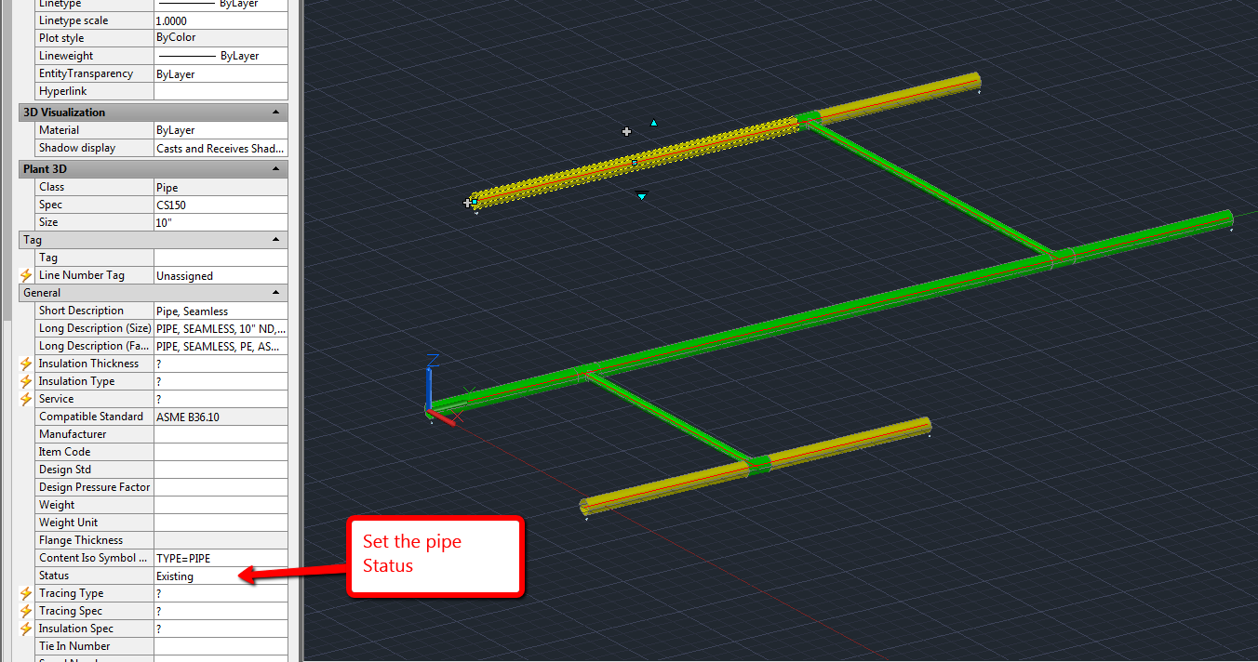The height and width of the screenshot is (662, 1258).
Task: Open the Plot style ByColor value
Action: pyautogui.click(x=221, y=38)
